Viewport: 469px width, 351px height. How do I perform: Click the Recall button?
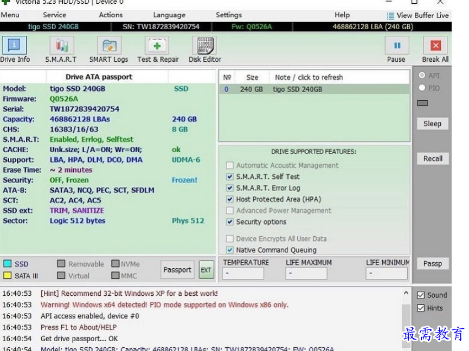coord(433,159)
